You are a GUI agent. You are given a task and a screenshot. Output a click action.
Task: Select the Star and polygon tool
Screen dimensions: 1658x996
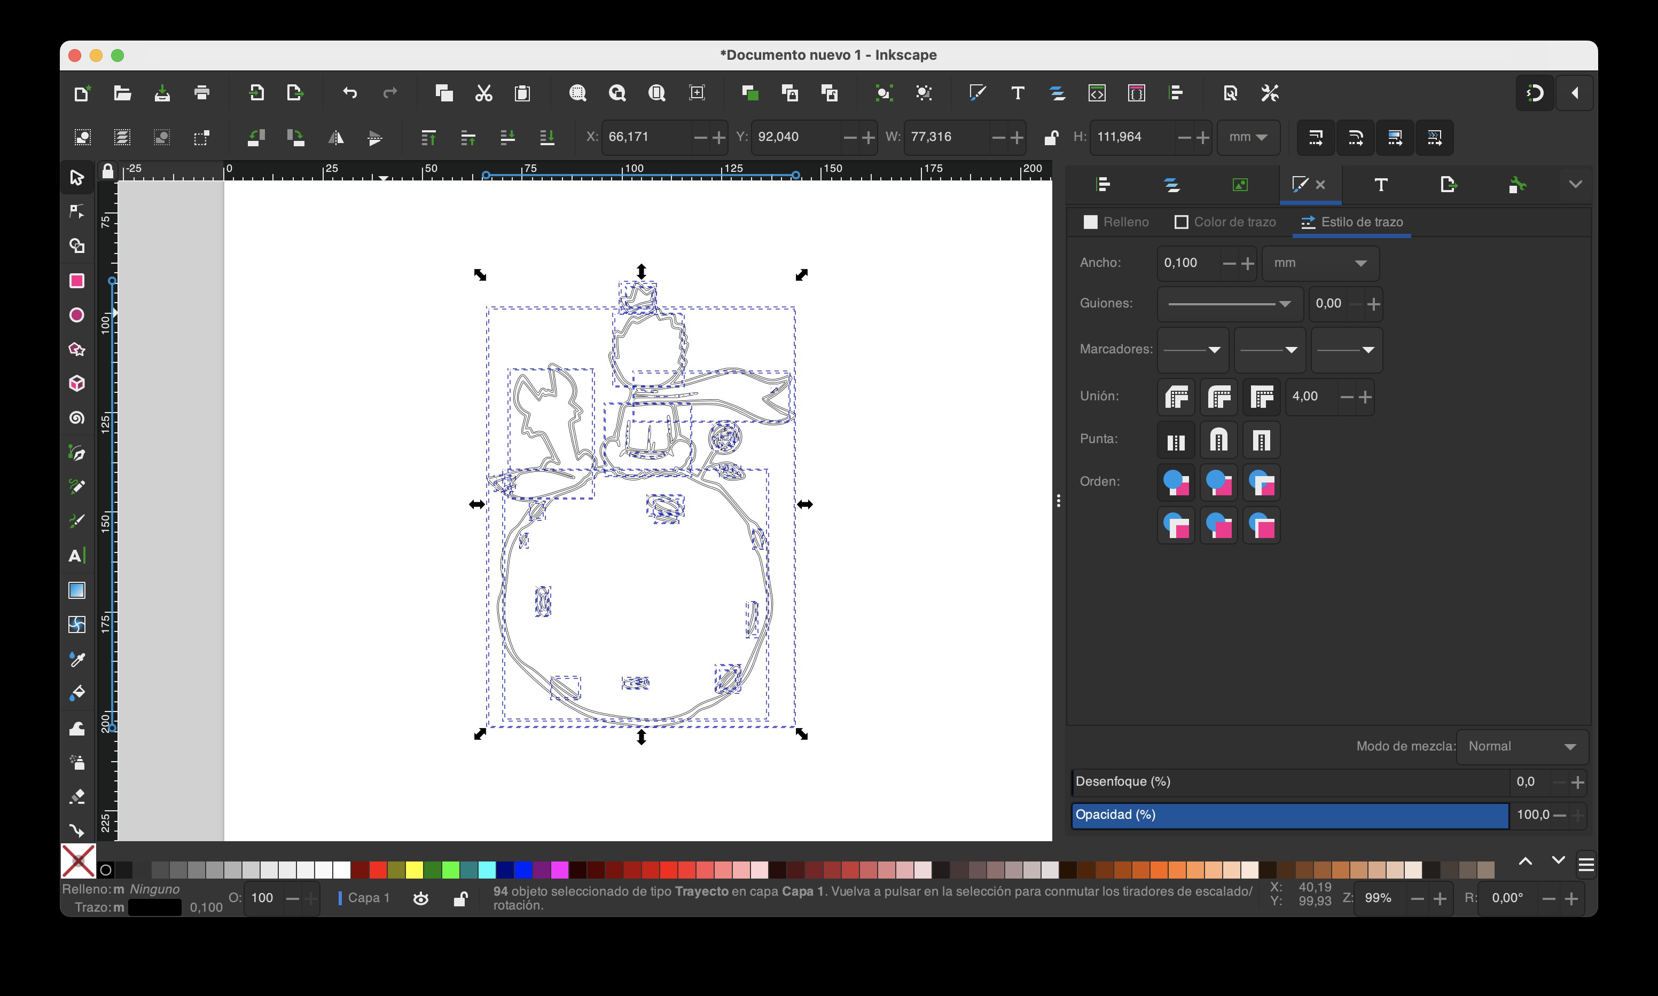[x=76, y=349]
